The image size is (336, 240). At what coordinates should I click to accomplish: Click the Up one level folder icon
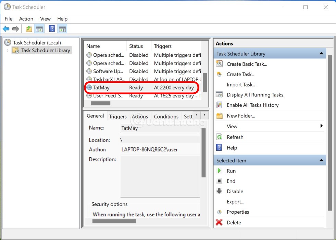pos(29,29)
